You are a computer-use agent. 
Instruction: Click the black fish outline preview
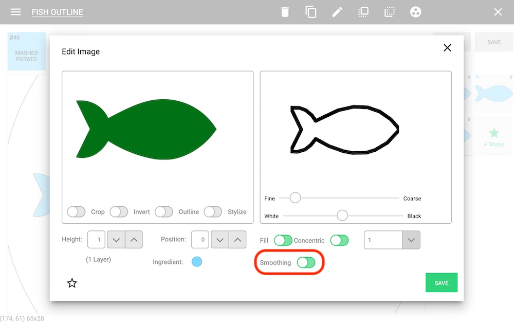(344, 130)
